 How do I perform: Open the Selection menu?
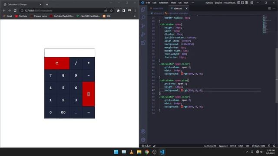pyautogui.click(x=163, y=3)
